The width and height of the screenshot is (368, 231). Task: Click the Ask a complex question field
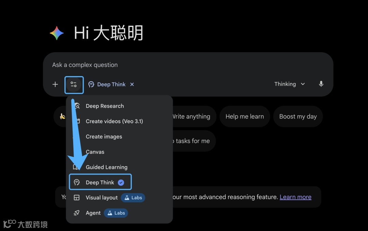tap(85, 65)
